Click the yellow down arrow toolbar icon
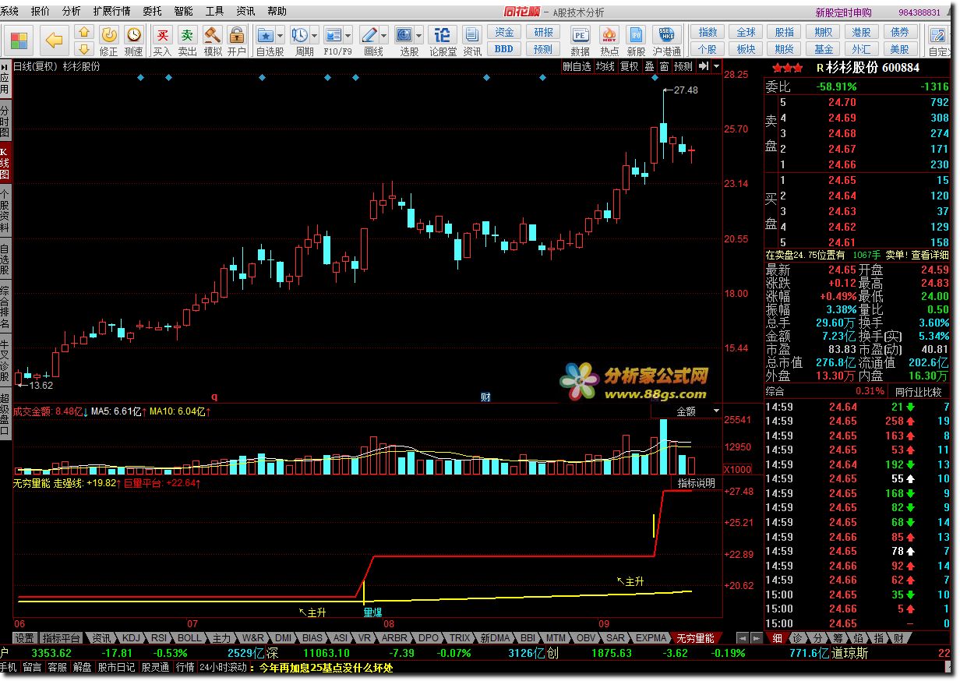 click(x=85, y=48)
